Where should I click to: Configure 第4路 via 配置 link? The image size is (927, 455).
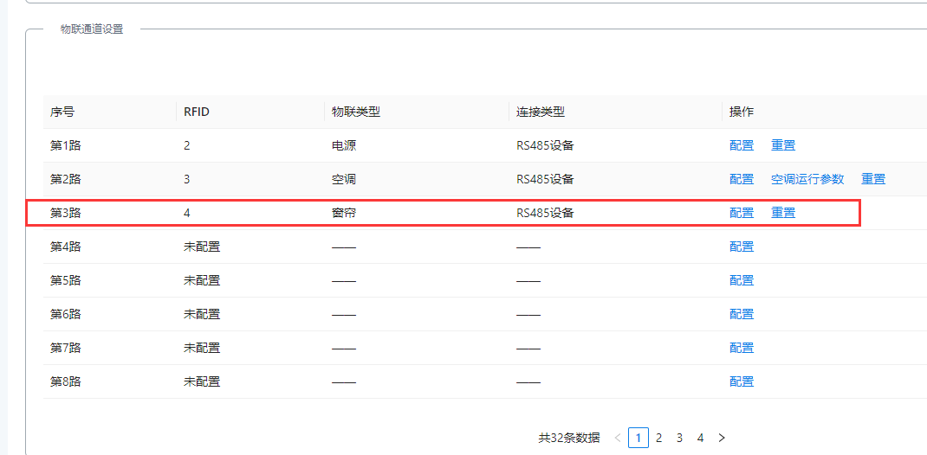742,247
